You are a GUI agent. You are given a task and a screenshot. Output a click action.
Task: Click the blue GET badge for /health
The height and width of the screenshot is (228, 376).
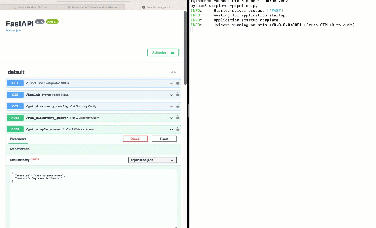[15, 95]
